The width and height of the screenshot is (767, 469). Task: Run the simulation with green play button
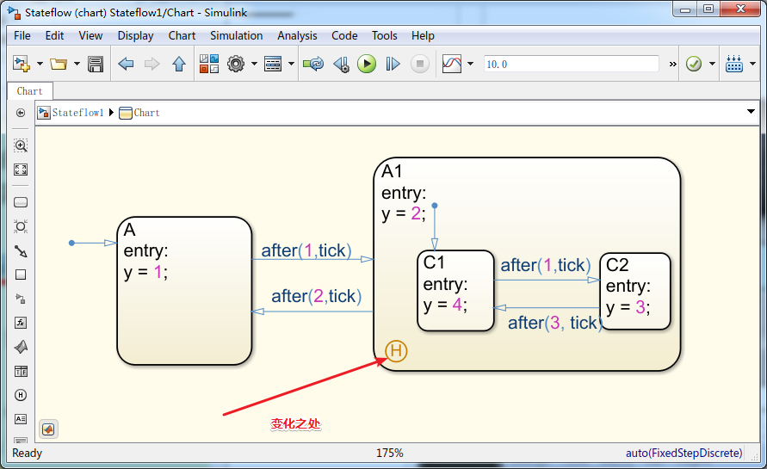(x=367, y=64)
